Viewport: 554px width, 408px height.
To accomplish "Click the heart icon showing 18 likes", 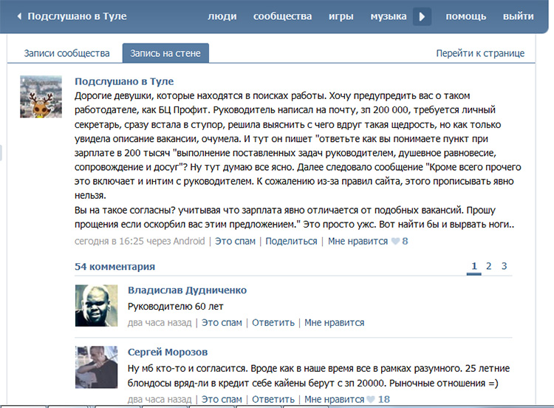I will point(371,399).
